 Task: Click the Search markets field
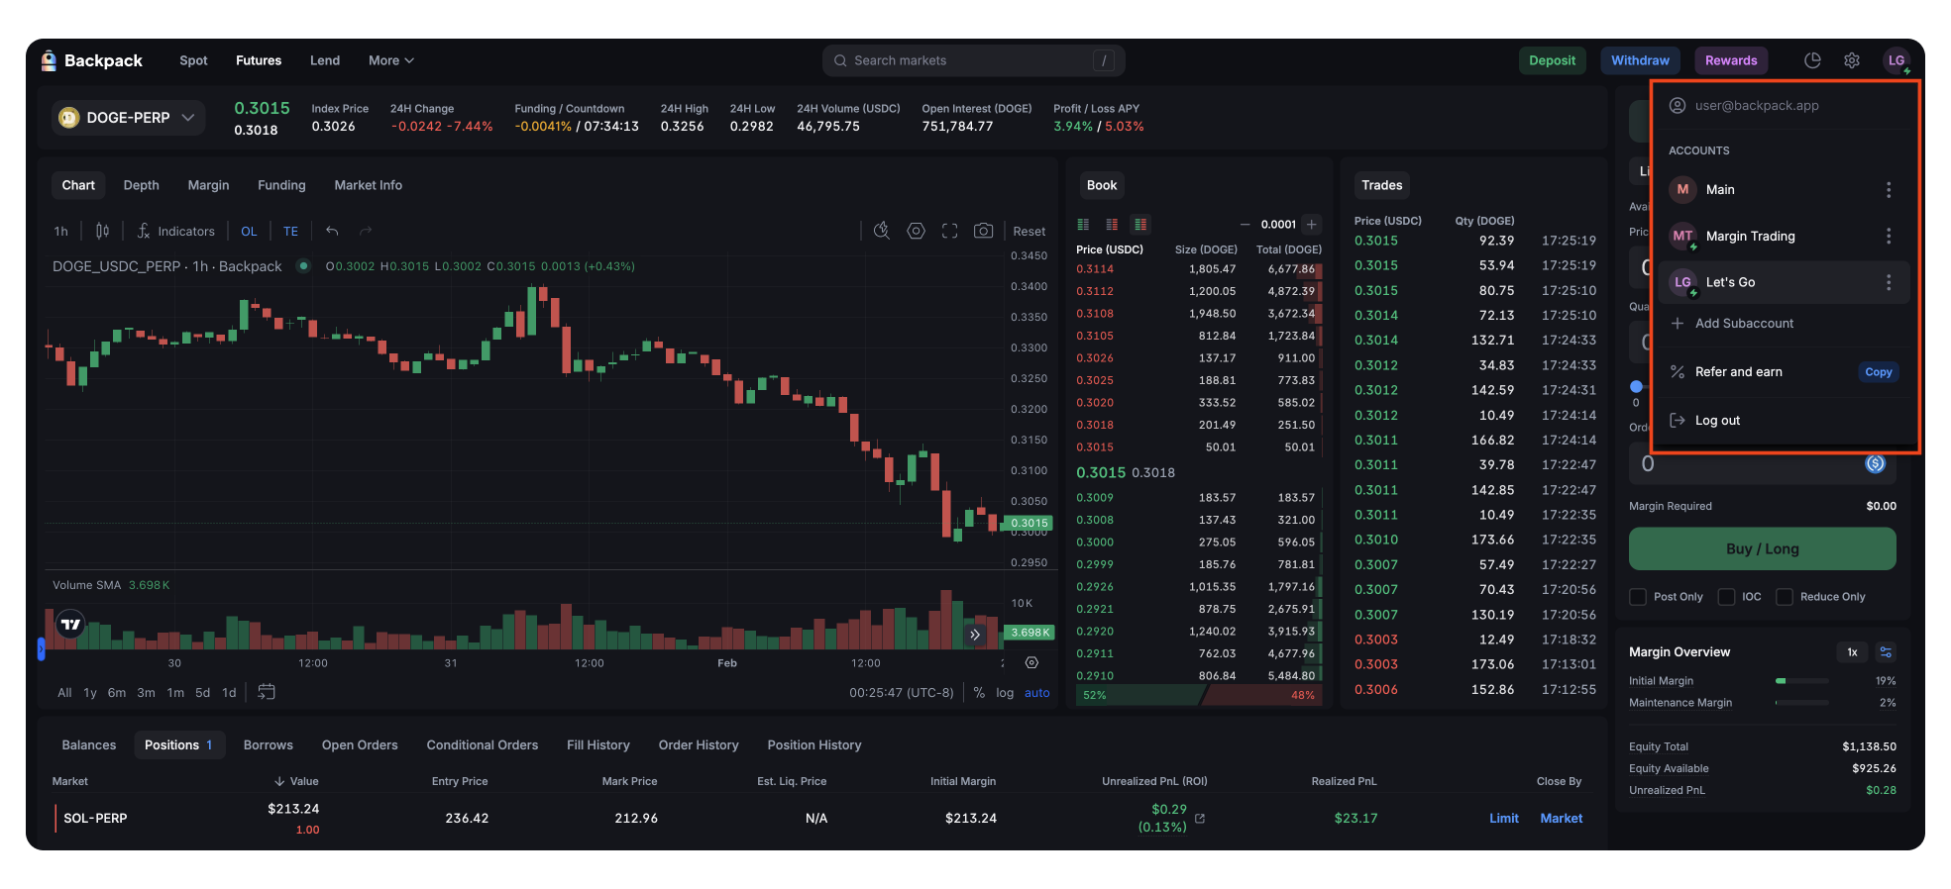974,60
